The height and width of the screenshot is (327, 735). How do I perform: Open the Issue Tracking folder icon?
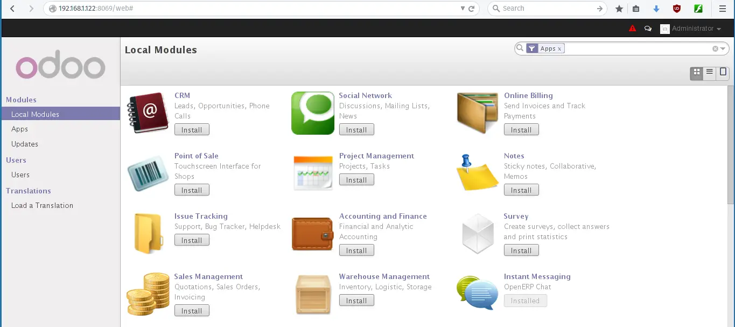(148, 233)
